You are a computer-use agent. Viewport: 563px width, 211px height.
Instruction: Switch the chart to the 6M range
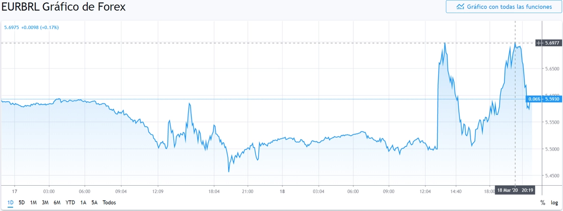tap(57, 203)
